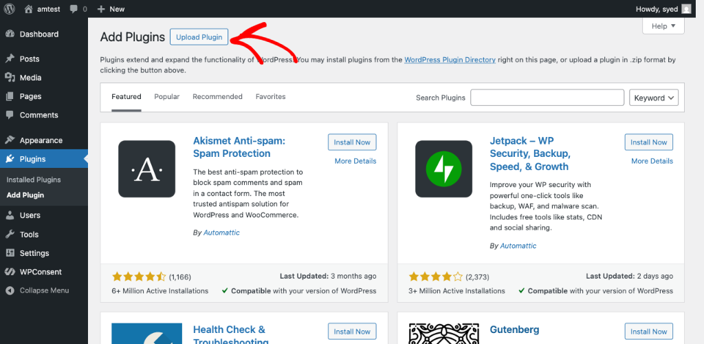Switch to the Featured tab

pos(126,96)
